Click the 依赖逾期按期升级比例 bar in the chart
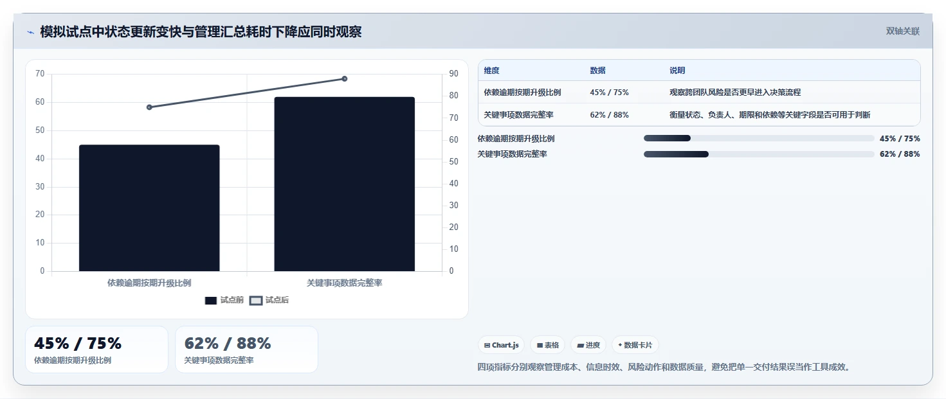This screenshot has width=946, height=399. coord(149,208)
